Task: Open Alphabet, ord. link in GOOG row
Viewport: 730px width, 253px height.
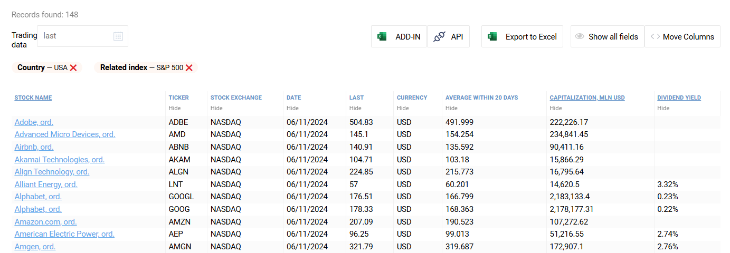Action: point(38,209)
